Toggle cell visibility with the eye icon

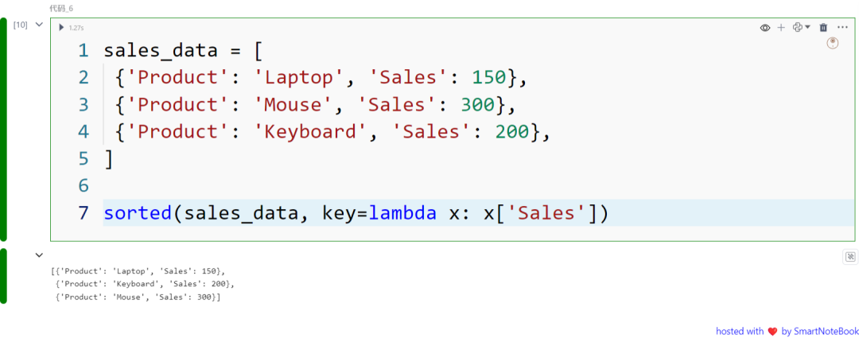[765, 28]
